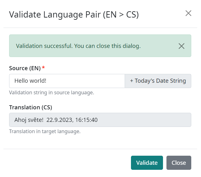Screen dimensions: 201x177
Task: Add Today's Date String to source
Action: (158, 81)
